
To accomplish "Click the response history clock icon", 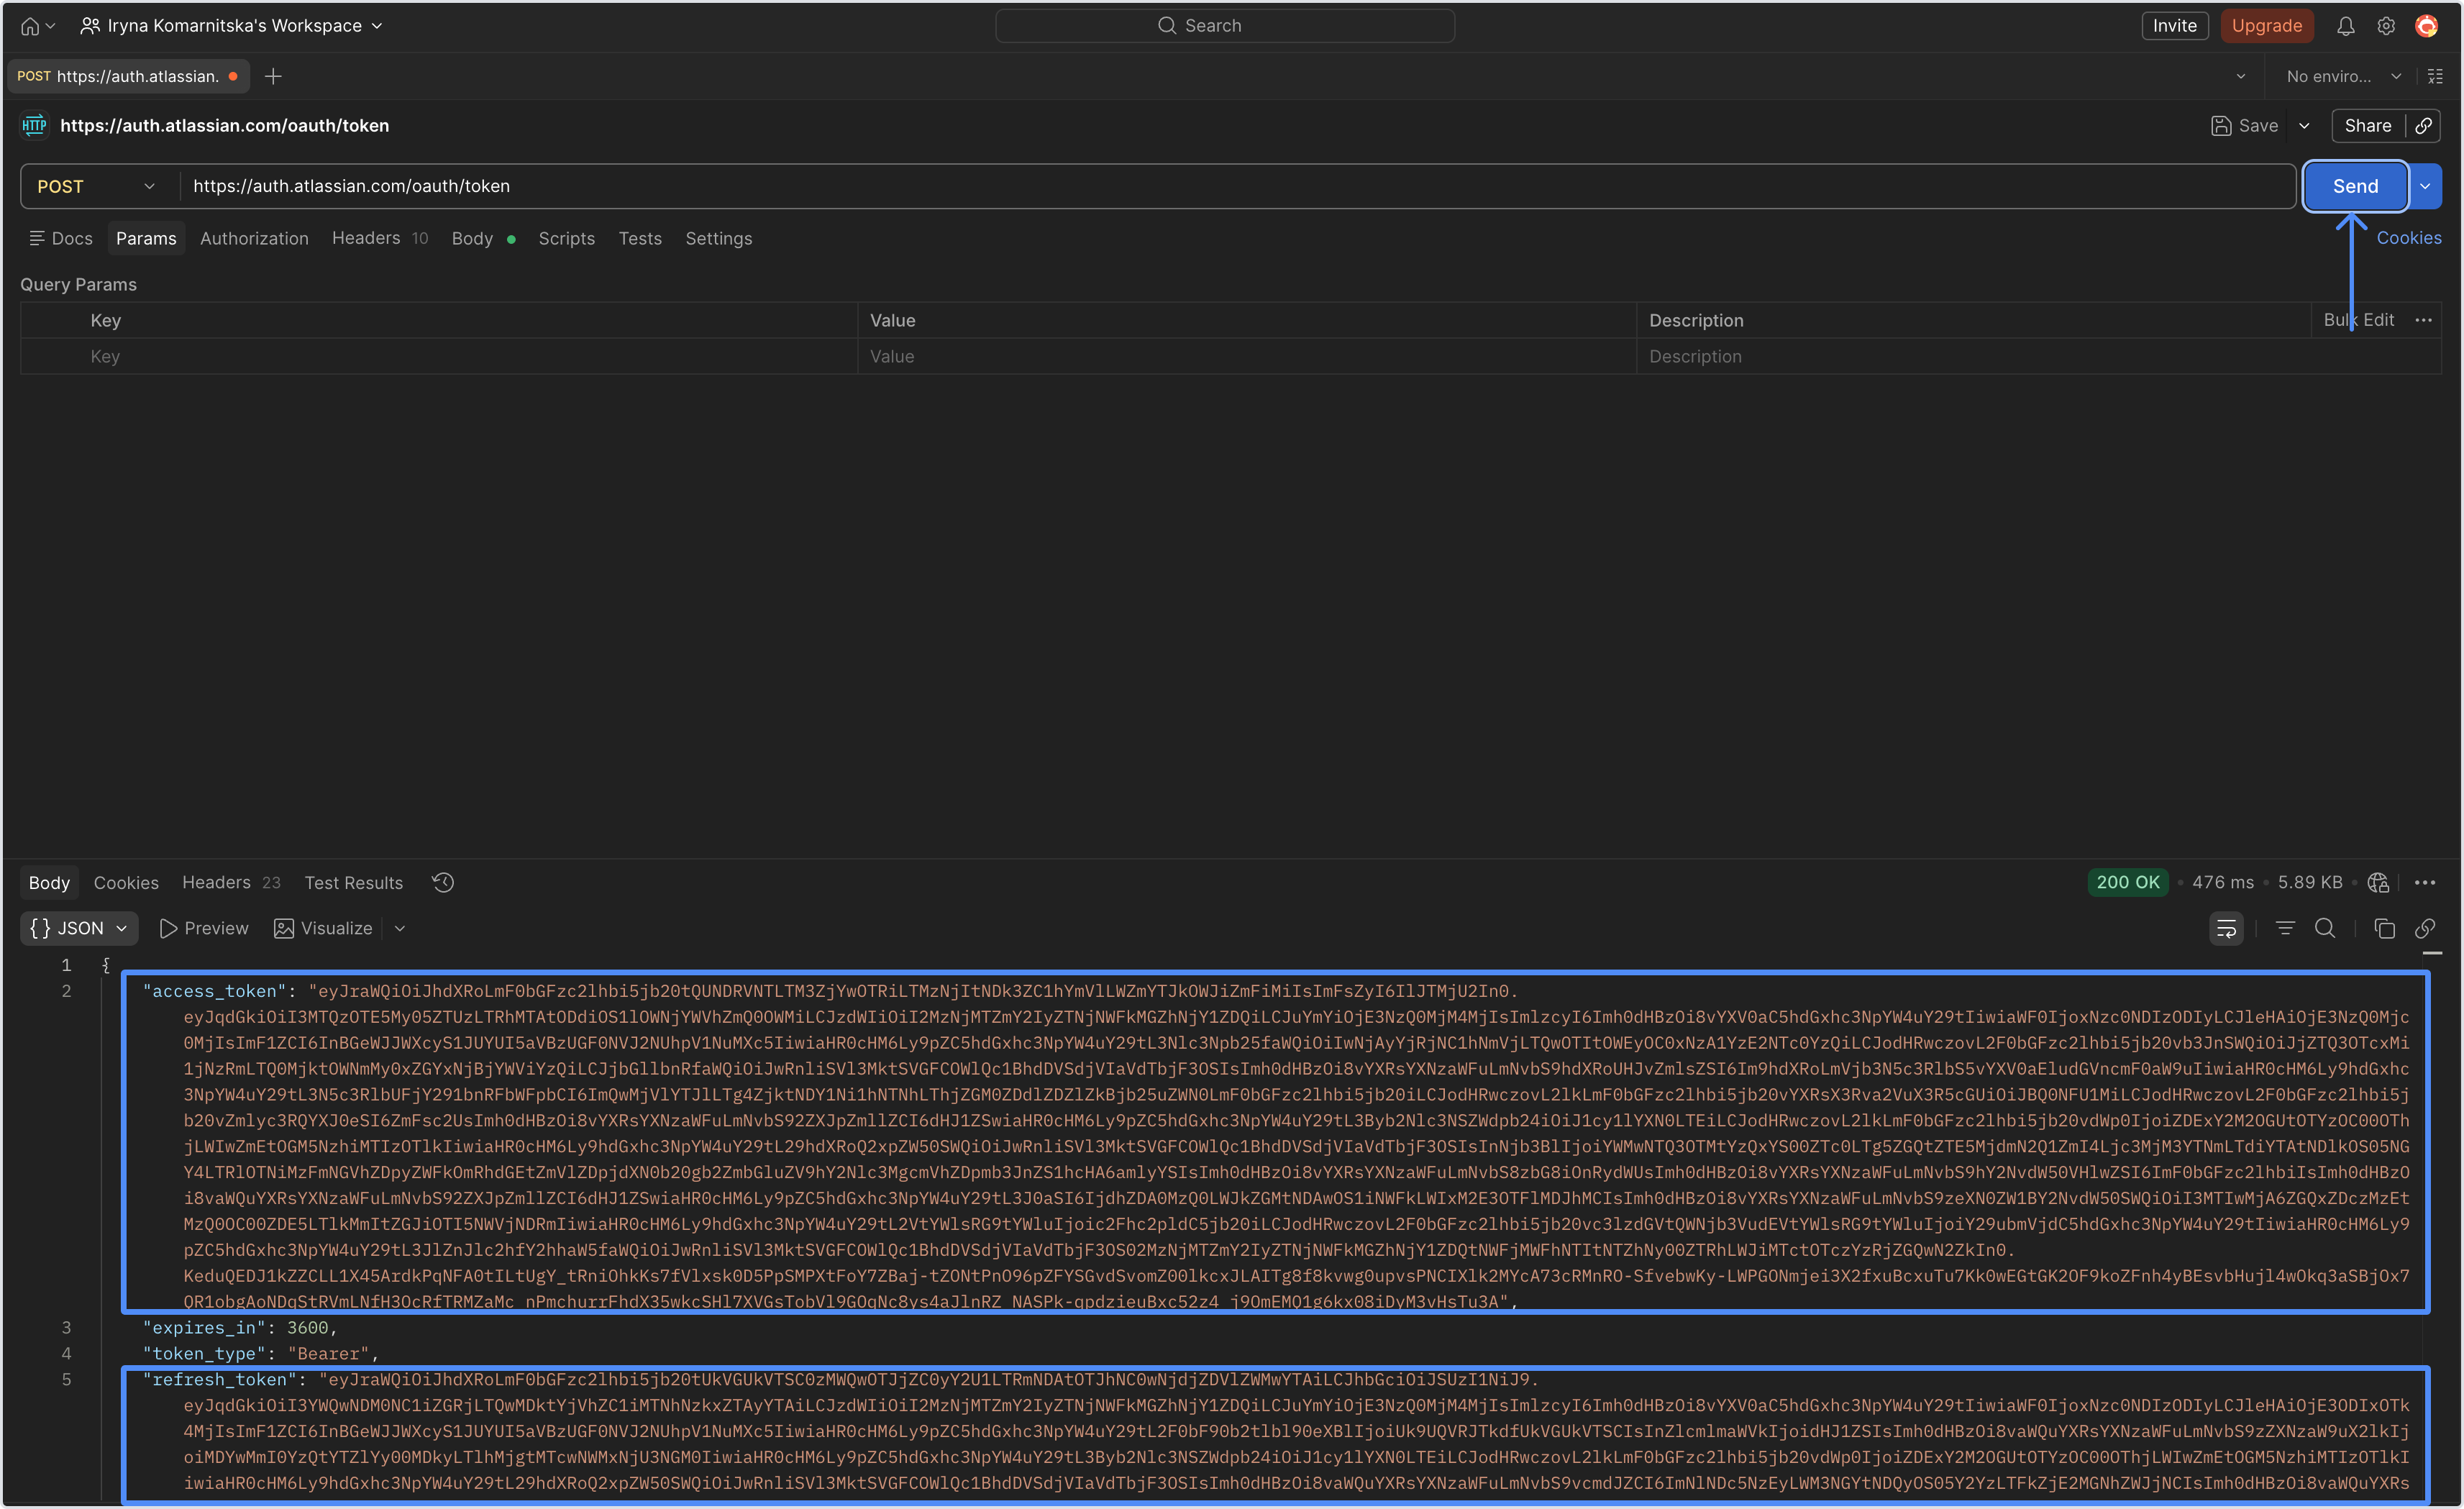I will tap(443, 882).
